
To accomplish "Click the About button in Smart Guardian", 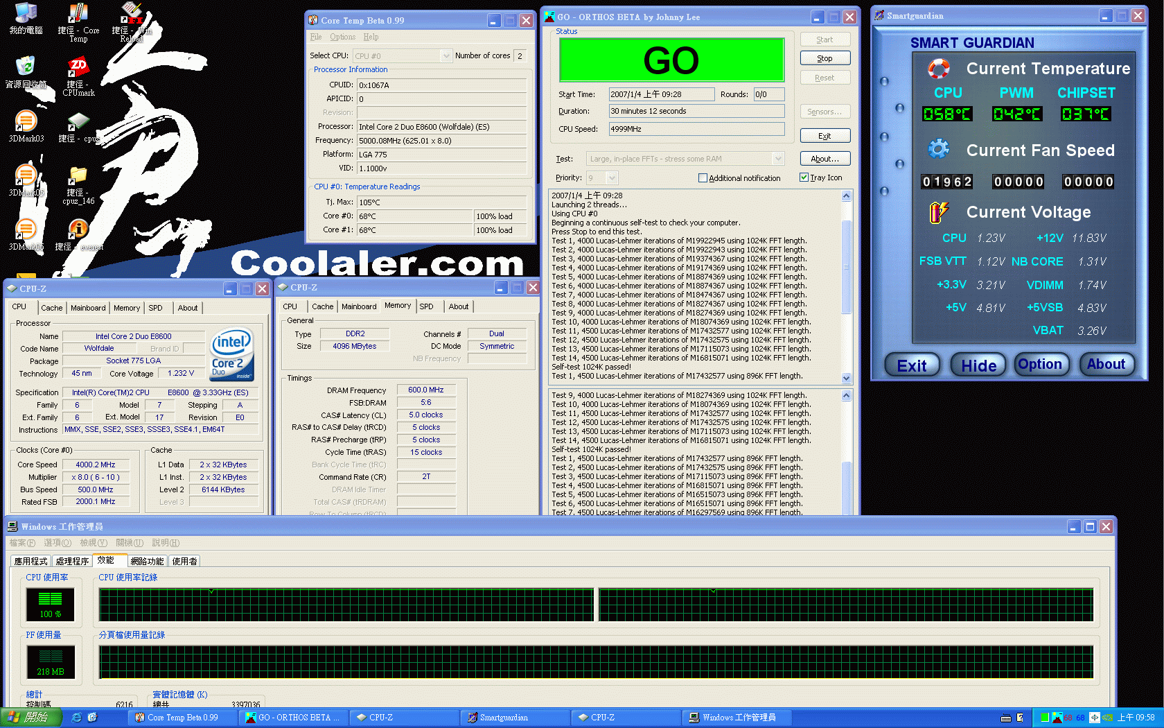I will click(x=1106, y=364).
